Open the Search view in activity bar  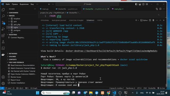pos(3,16)
